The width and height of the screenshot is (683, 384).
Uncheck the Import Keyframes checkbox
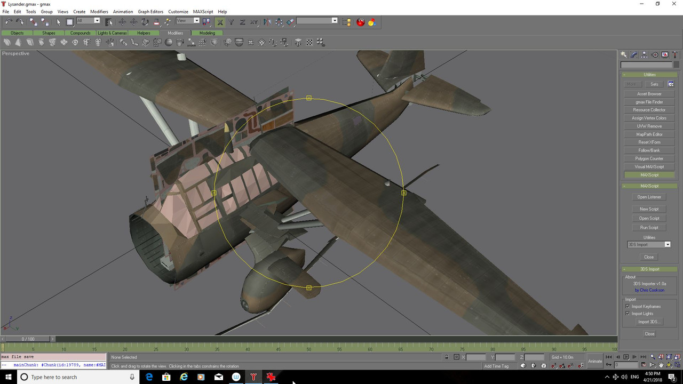(x=628, y=307)
